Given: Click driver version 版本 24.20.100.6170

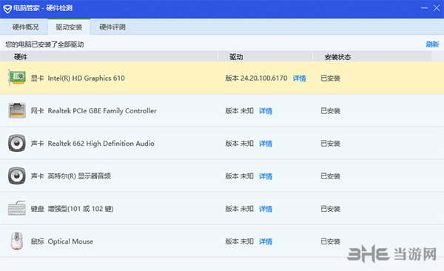Looking at the screenshot, I should click(256, 78).
